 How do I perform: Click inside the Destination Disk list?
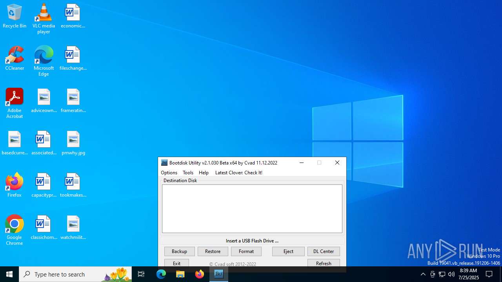tap(252, 209)
